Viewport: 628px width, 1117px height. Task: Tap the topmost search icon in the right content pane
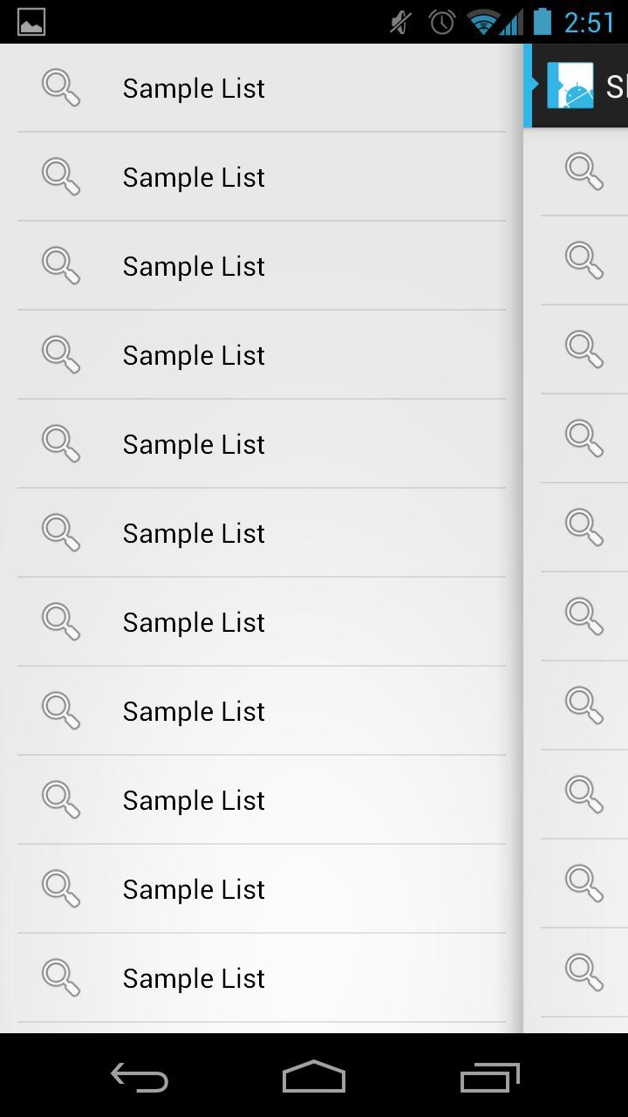pos(584,171)
